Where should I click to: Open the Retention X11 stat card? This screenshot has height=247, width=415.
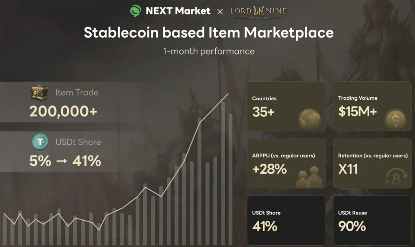pyautogui.click(x=372, y=164)
